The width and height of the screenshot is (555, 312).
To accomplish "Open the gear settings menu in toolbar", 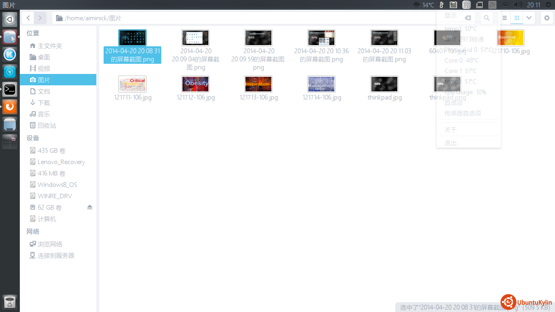I will pos(547,18).
